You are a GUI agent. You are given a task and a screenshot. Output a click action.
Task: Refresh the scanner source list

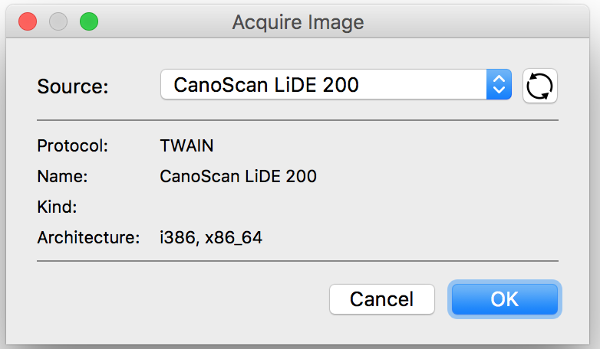(x=540, y=86)
